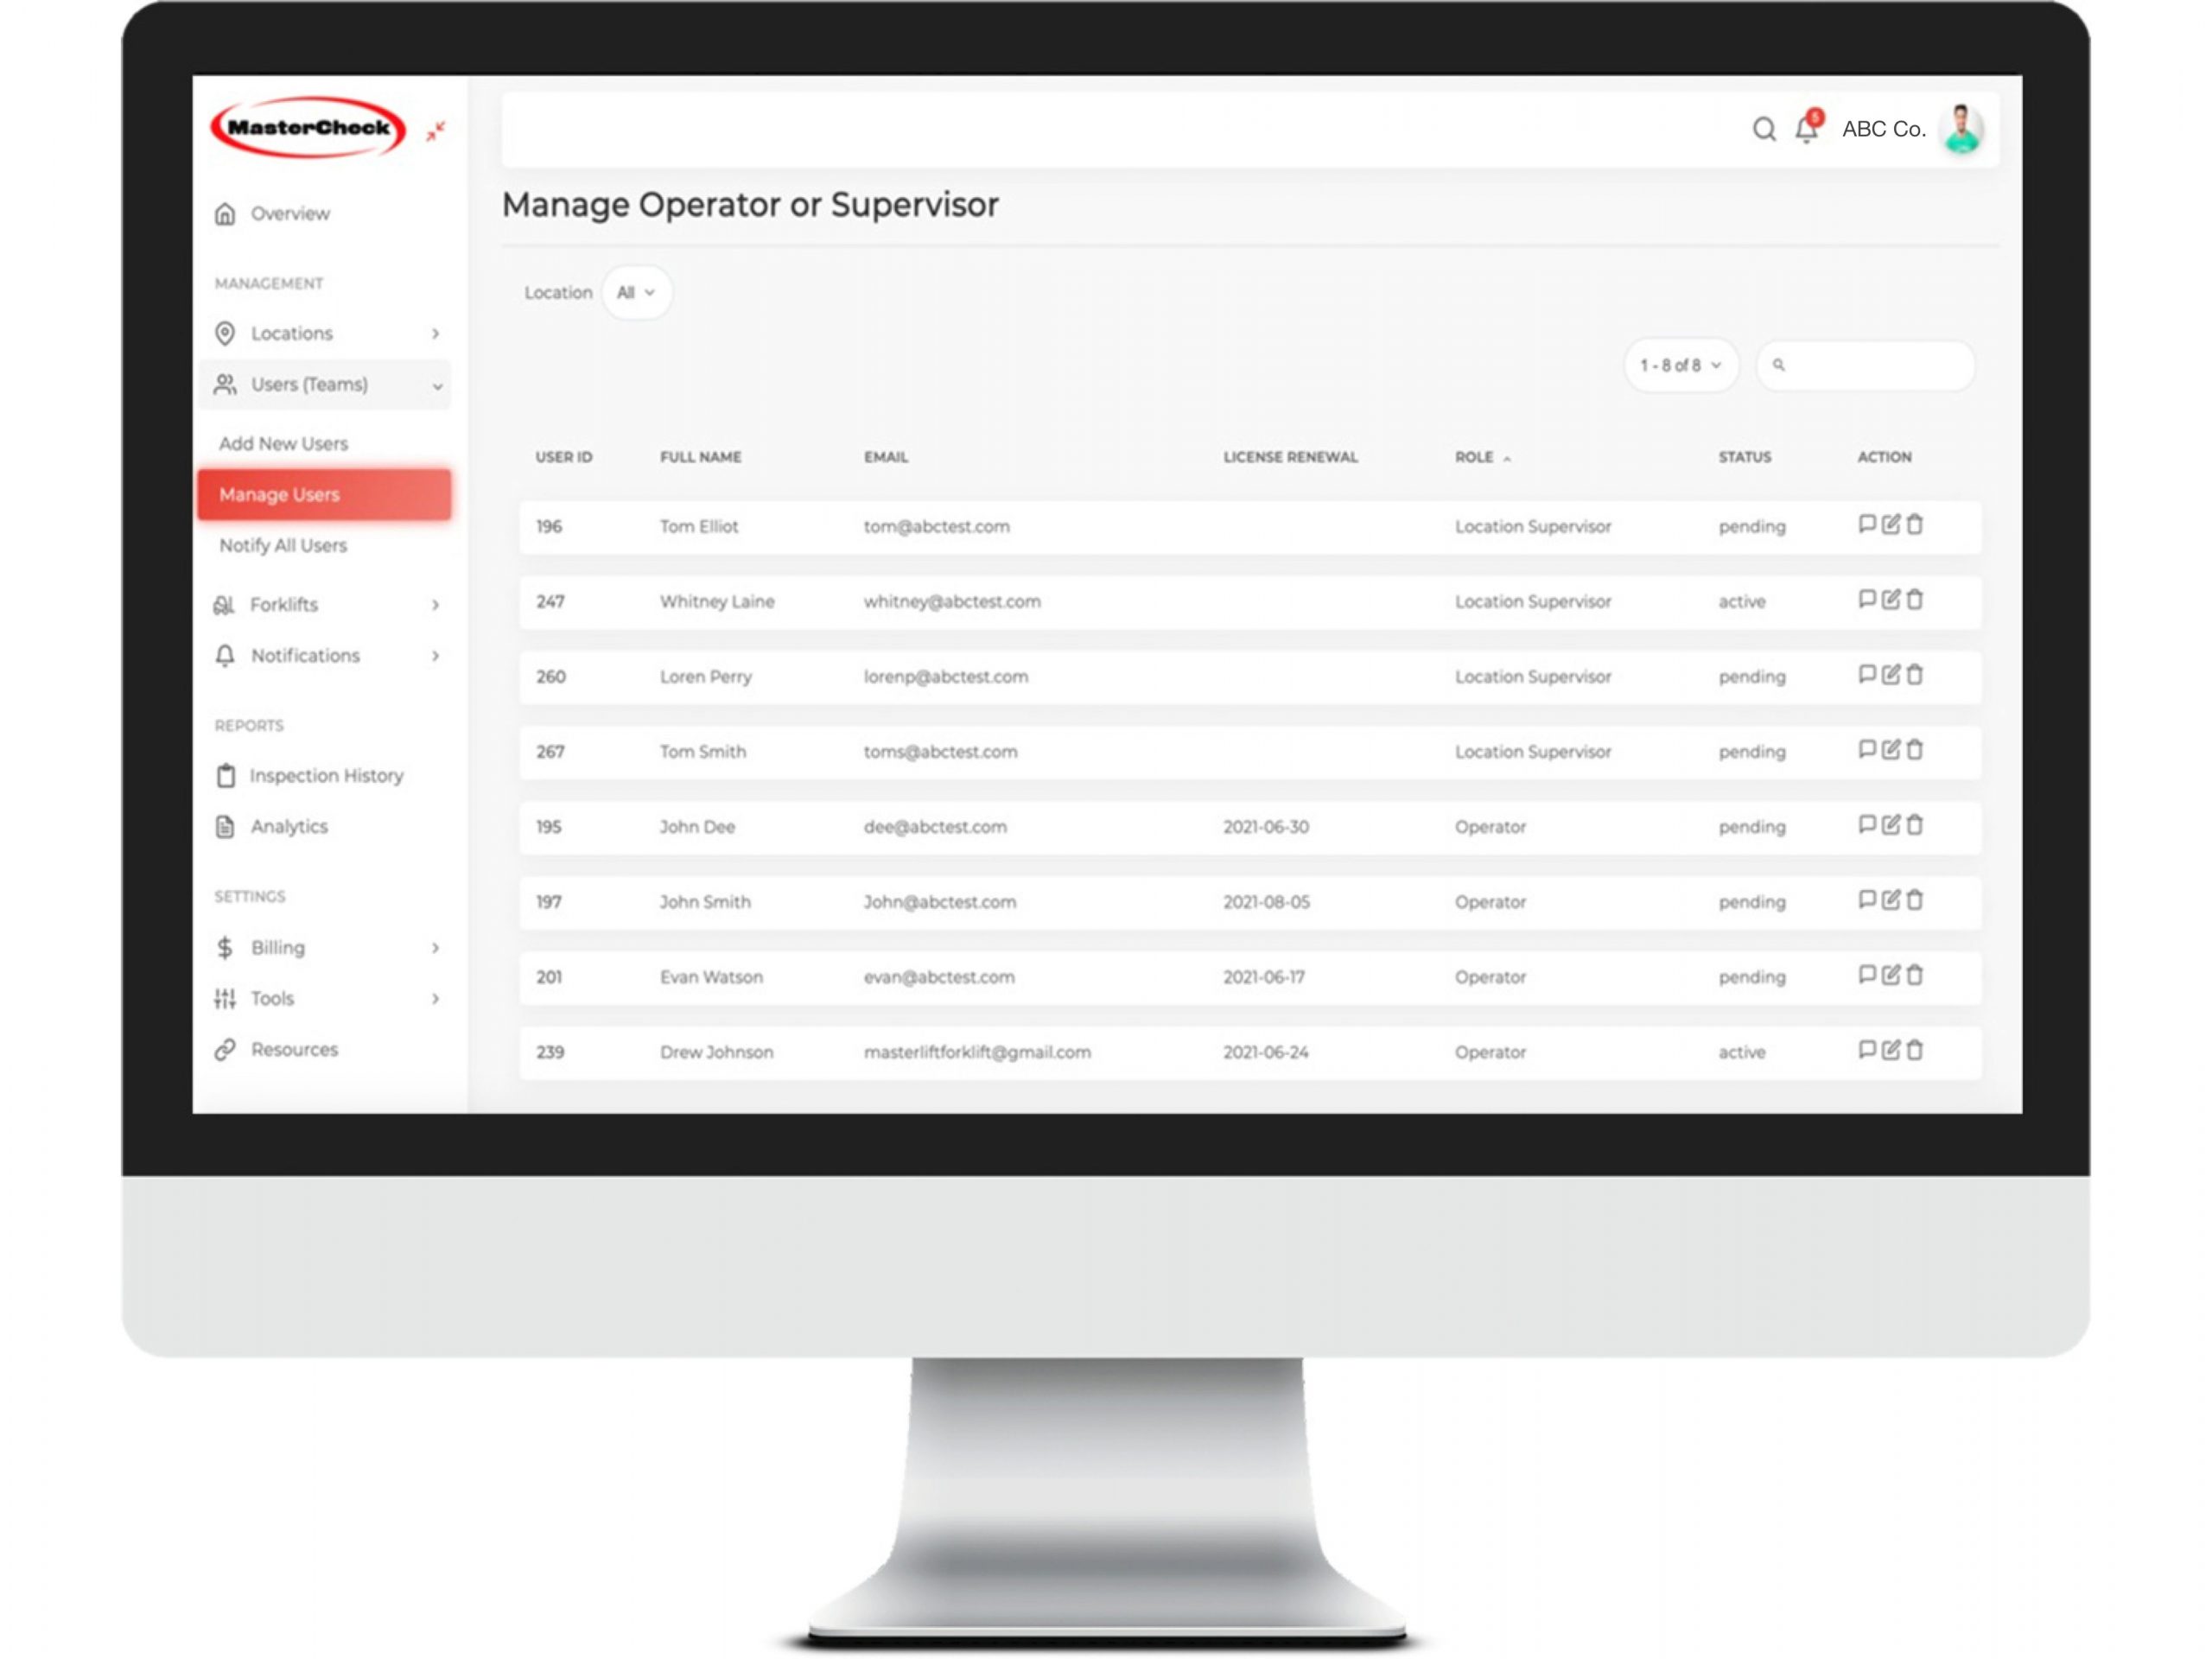Click the Inspection History link
The width and height of the screenshot is (2212, 1659).
point(322,773)
